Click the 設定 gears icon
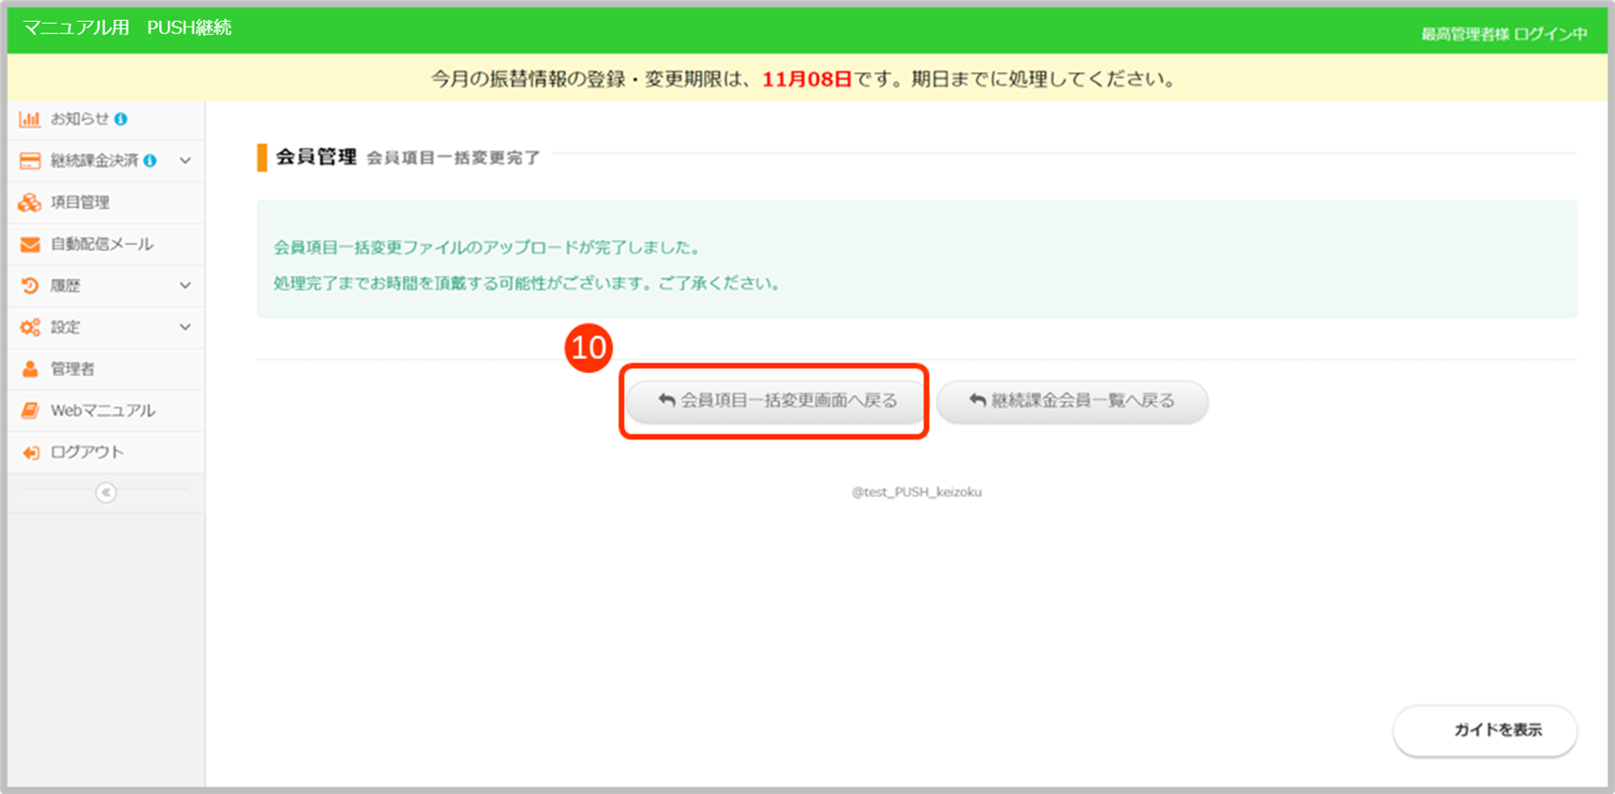The width and height of the screenshot is (1615, 794). pos(30,327)
